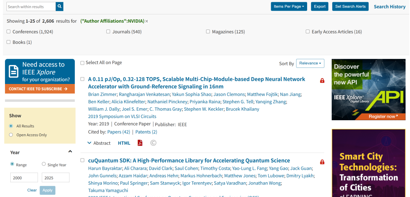Check the Journals filter checkbox
This screenshot has width=410, height=197.
coord(108,31)
